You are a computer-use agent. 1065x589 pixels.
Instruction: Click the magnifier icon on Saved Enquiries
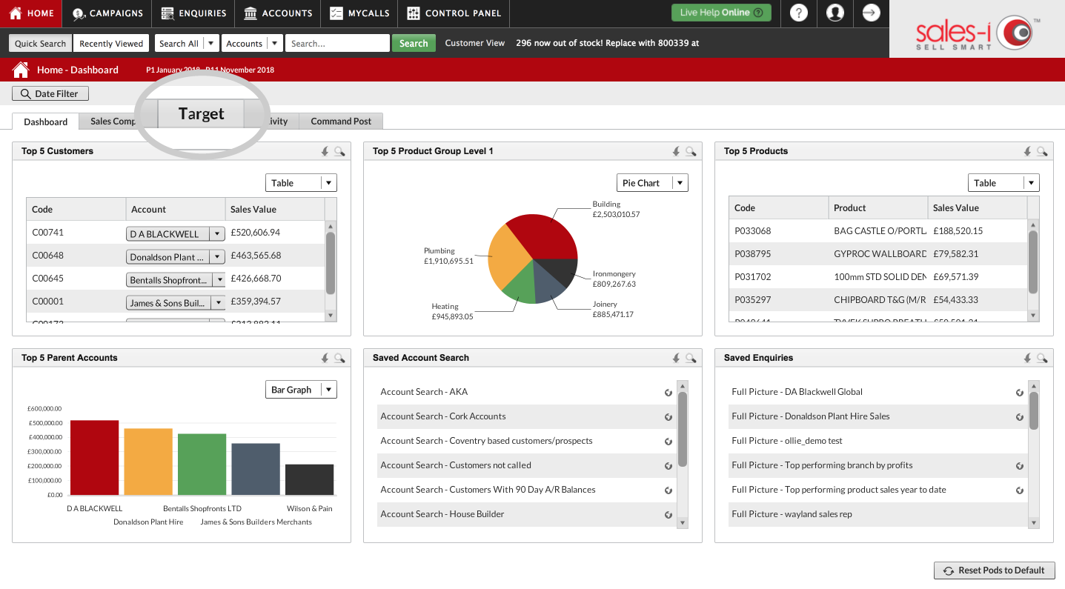coord(1042,358)
